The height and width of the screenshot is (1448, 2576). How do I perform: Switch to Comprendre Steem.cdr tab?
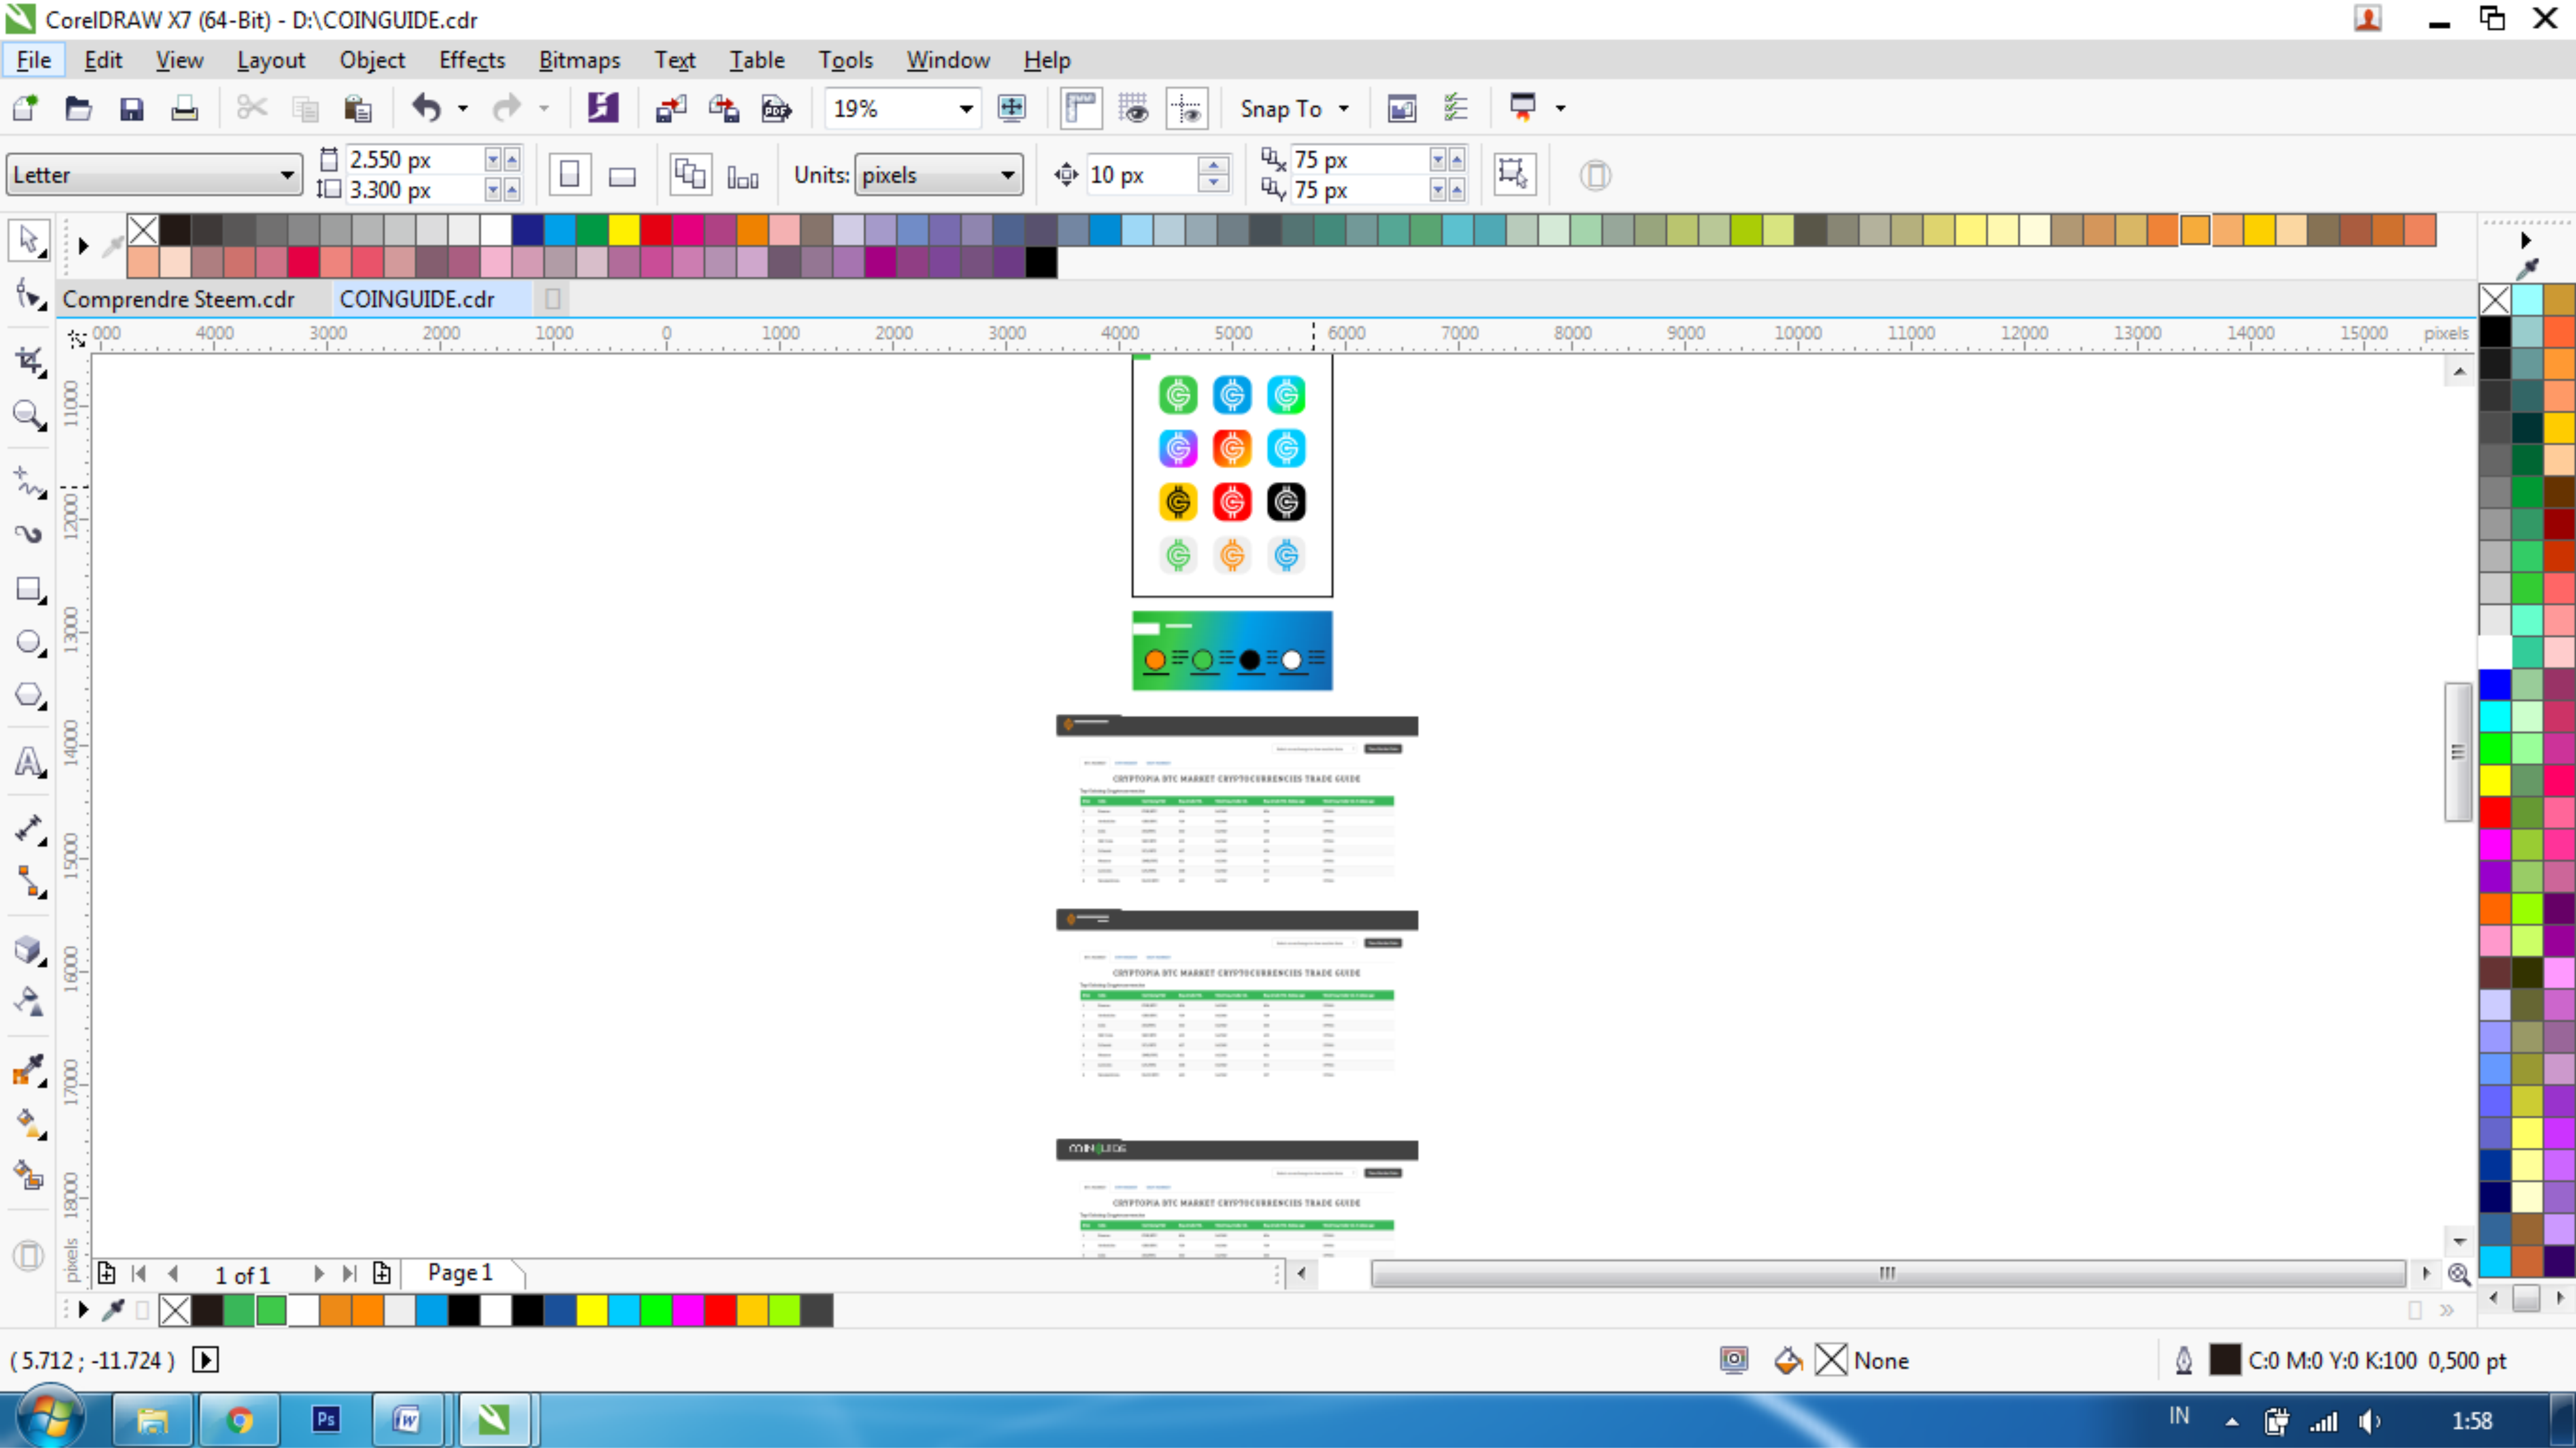point(178,299)
